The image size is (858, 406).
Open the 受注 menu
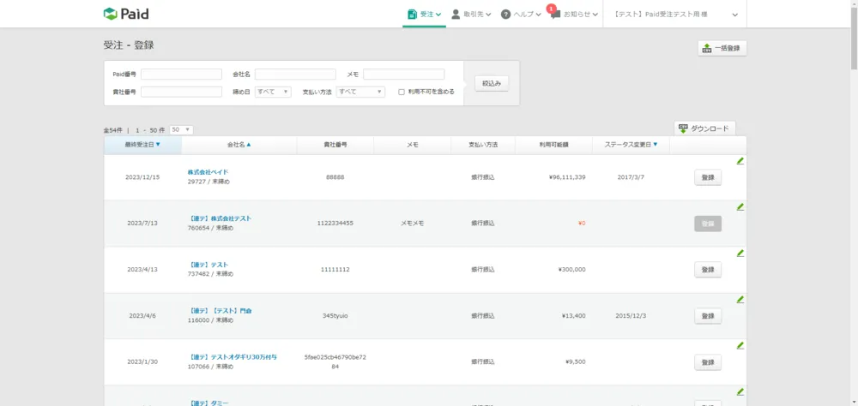(424, 15)
